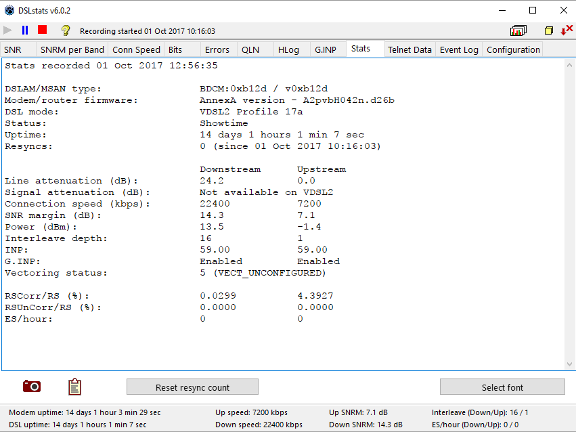Click the red arrow and X icon
This screenshot has width=576, height=432.
567,30
